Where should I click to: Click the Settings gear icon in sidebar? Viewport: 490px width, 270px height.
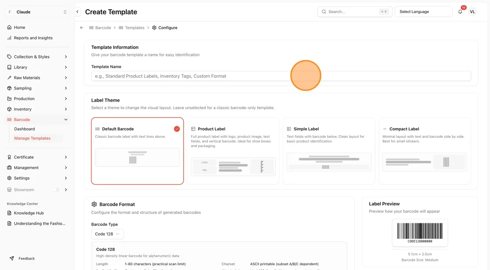[x=9, y=178]
